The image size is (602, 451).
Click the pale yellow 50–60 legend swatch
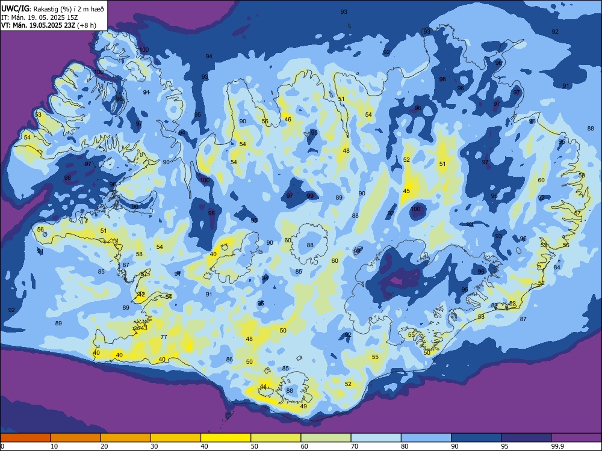point(276,438)
